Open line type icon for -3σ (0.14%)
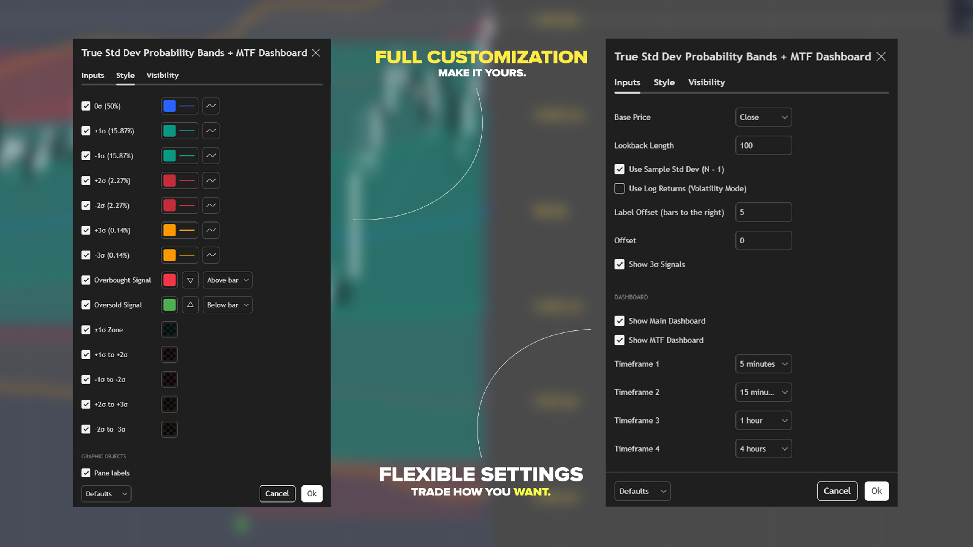Image resolution: width=973 pixels, height=547 pixels. (211, 255)
